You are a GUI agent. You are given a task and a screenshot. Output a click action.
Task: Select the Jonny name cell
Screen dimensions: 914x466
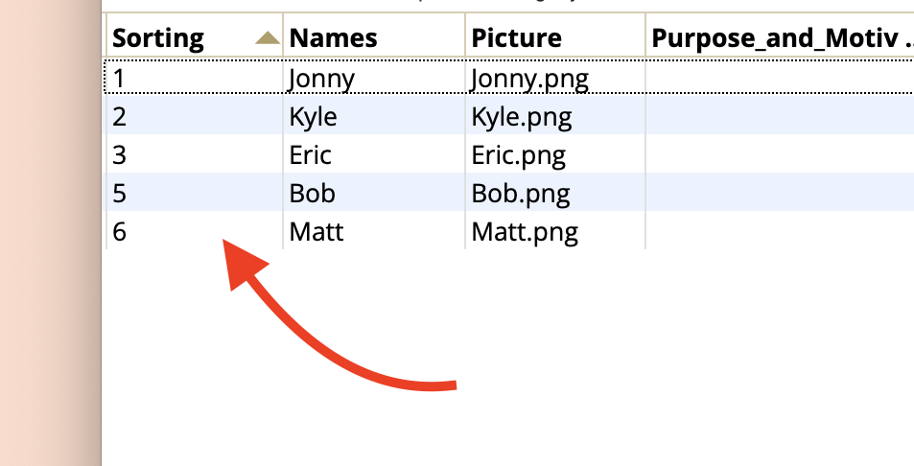[374, 77]
